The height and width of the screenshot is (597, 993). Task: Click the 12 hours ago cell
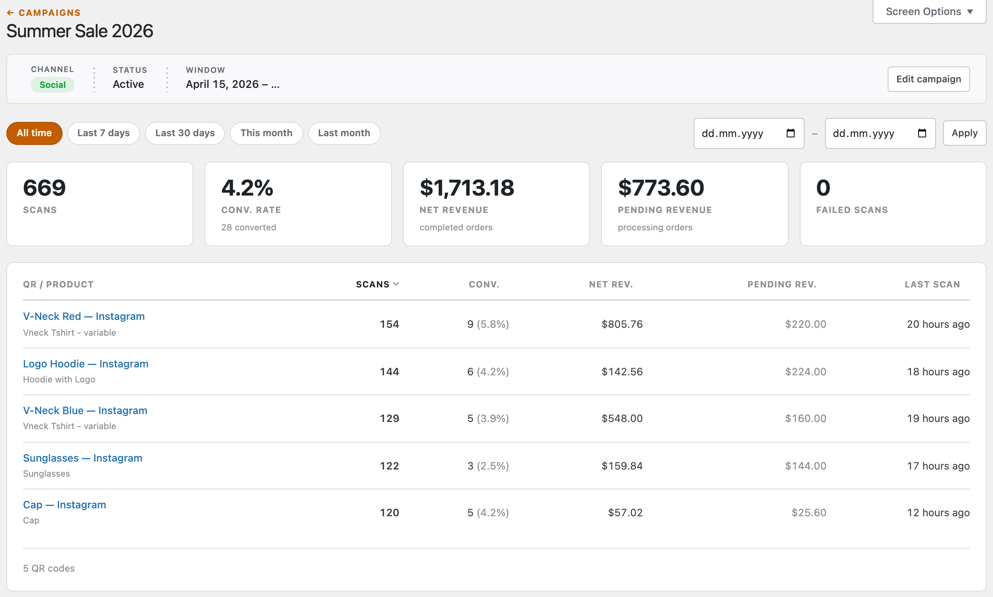coord(938,513)
